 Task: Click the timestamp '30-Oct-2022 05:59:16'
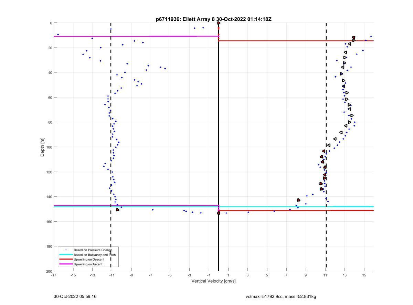coord(75,296)
